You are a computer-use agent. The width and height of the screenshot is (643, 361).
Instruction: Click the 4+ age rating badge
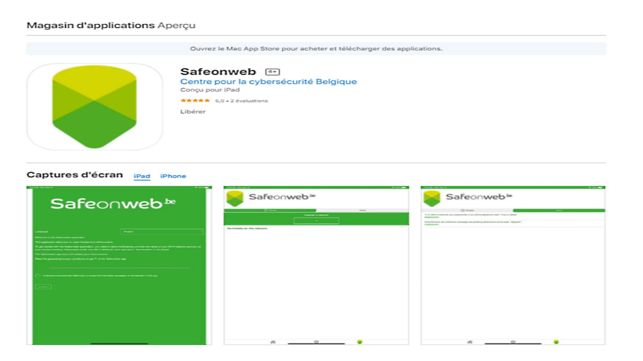pos(272,72)
